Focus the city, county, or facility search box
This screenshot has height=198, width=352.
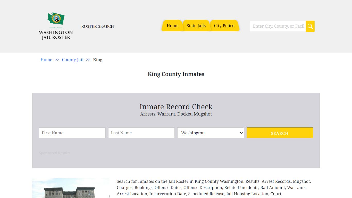[x=278, y=26]
